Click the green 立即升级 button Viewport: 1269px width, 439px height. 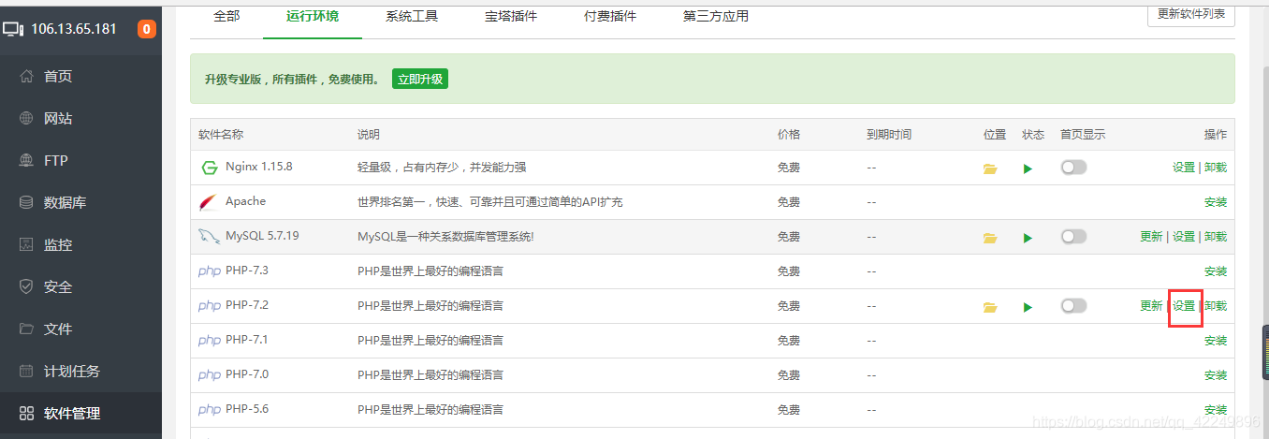click(x=420, y=80)
